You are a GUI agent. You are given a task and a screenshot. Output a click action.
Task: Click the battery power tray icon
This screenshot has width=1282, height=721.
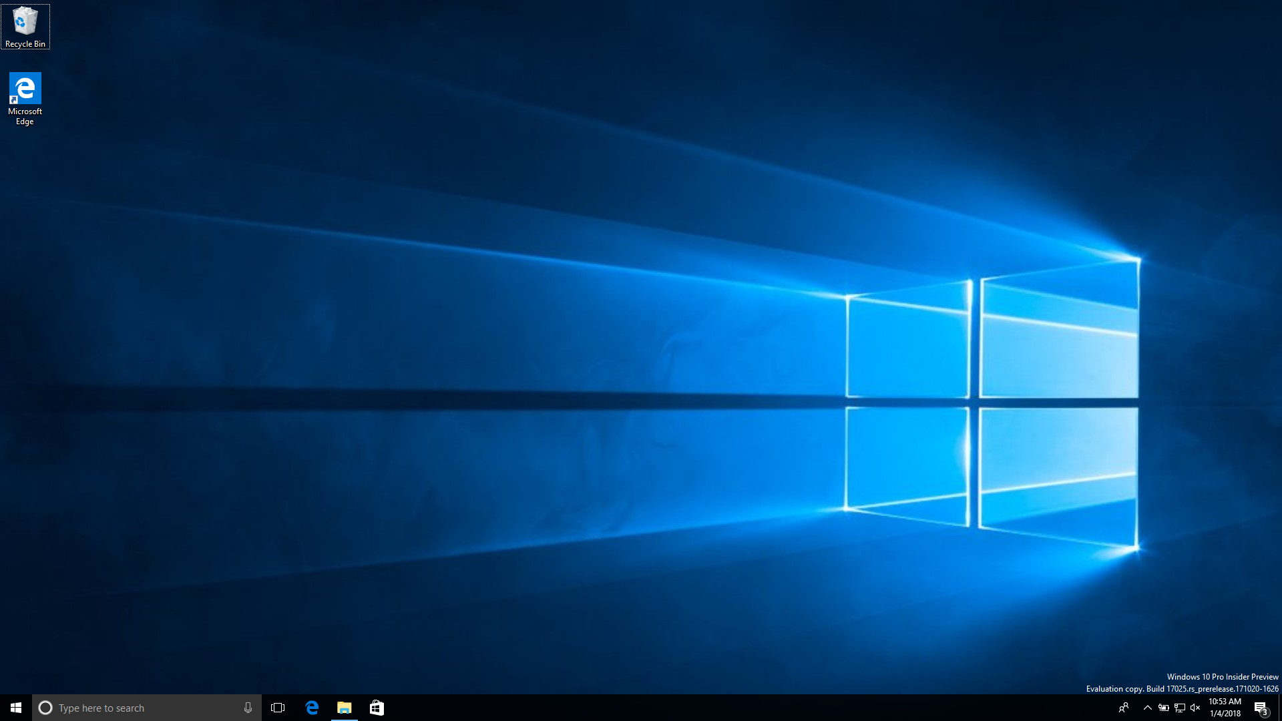[x=1163, y=708]
